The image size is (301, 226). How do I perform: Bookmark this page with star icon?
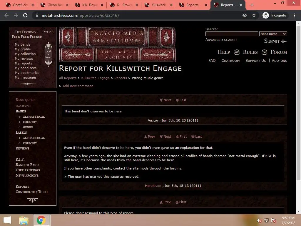tap(254, 15)
